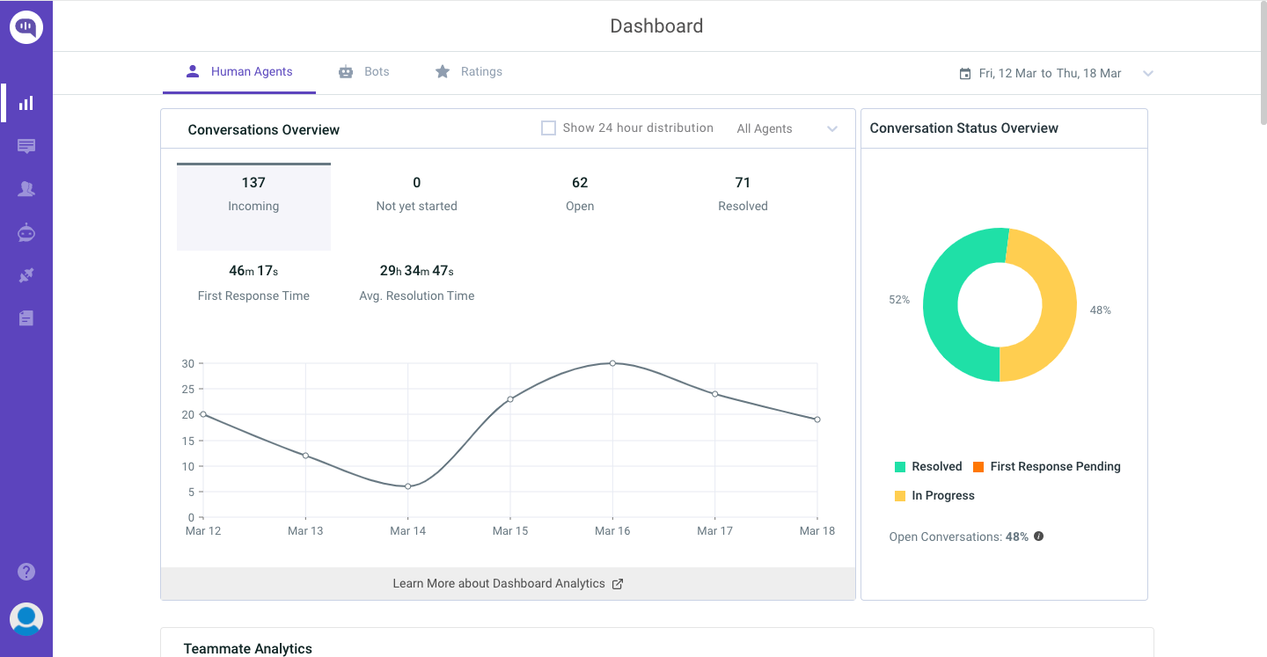The width and height of the screenshot is (1267, 657).
Task: Click the user profile avatar
Action: click(x=26, y=619)
